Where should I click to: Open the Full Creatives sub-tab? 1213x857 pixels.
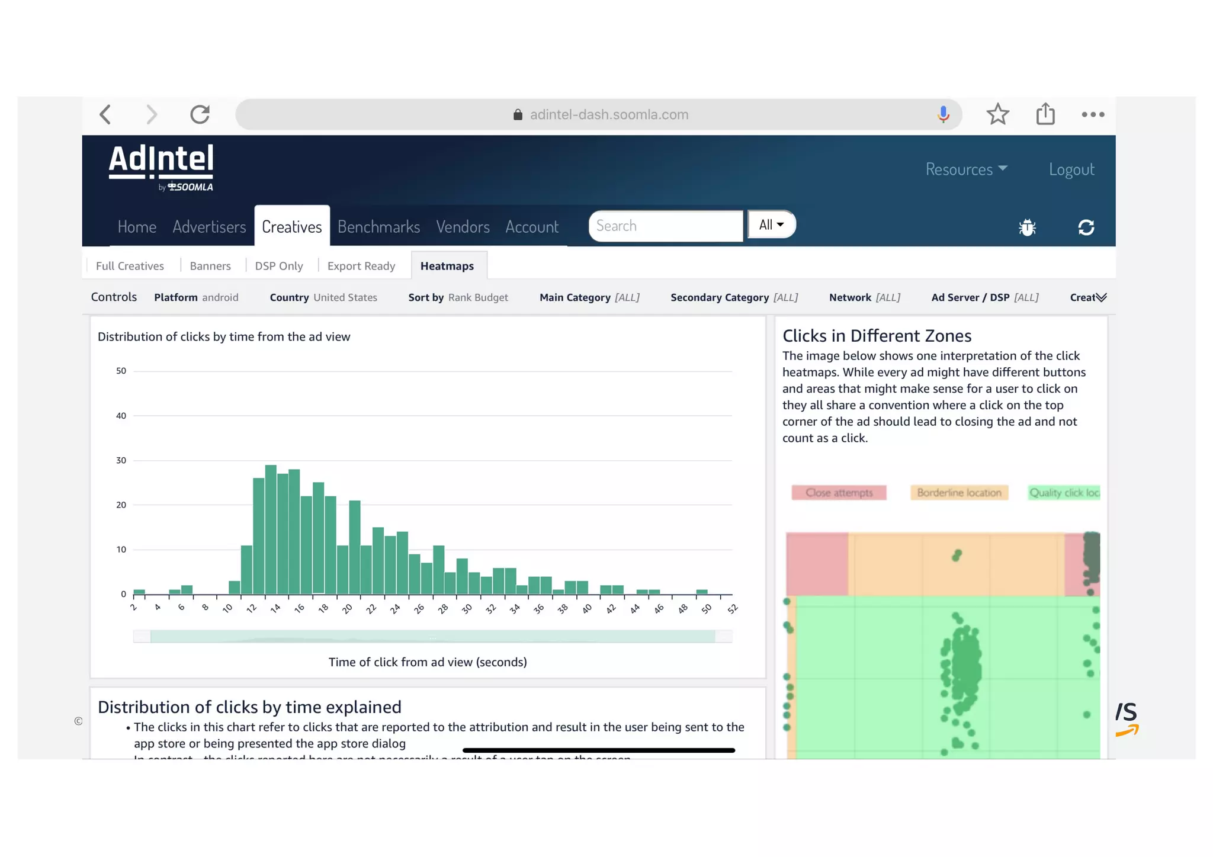130,266
